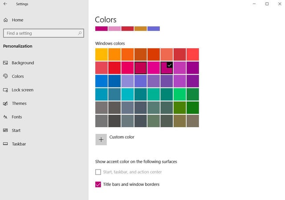Viewport: 285px width, 200px height.
Task: Click the Background picture icon
Action: click(x=5, y=63)
